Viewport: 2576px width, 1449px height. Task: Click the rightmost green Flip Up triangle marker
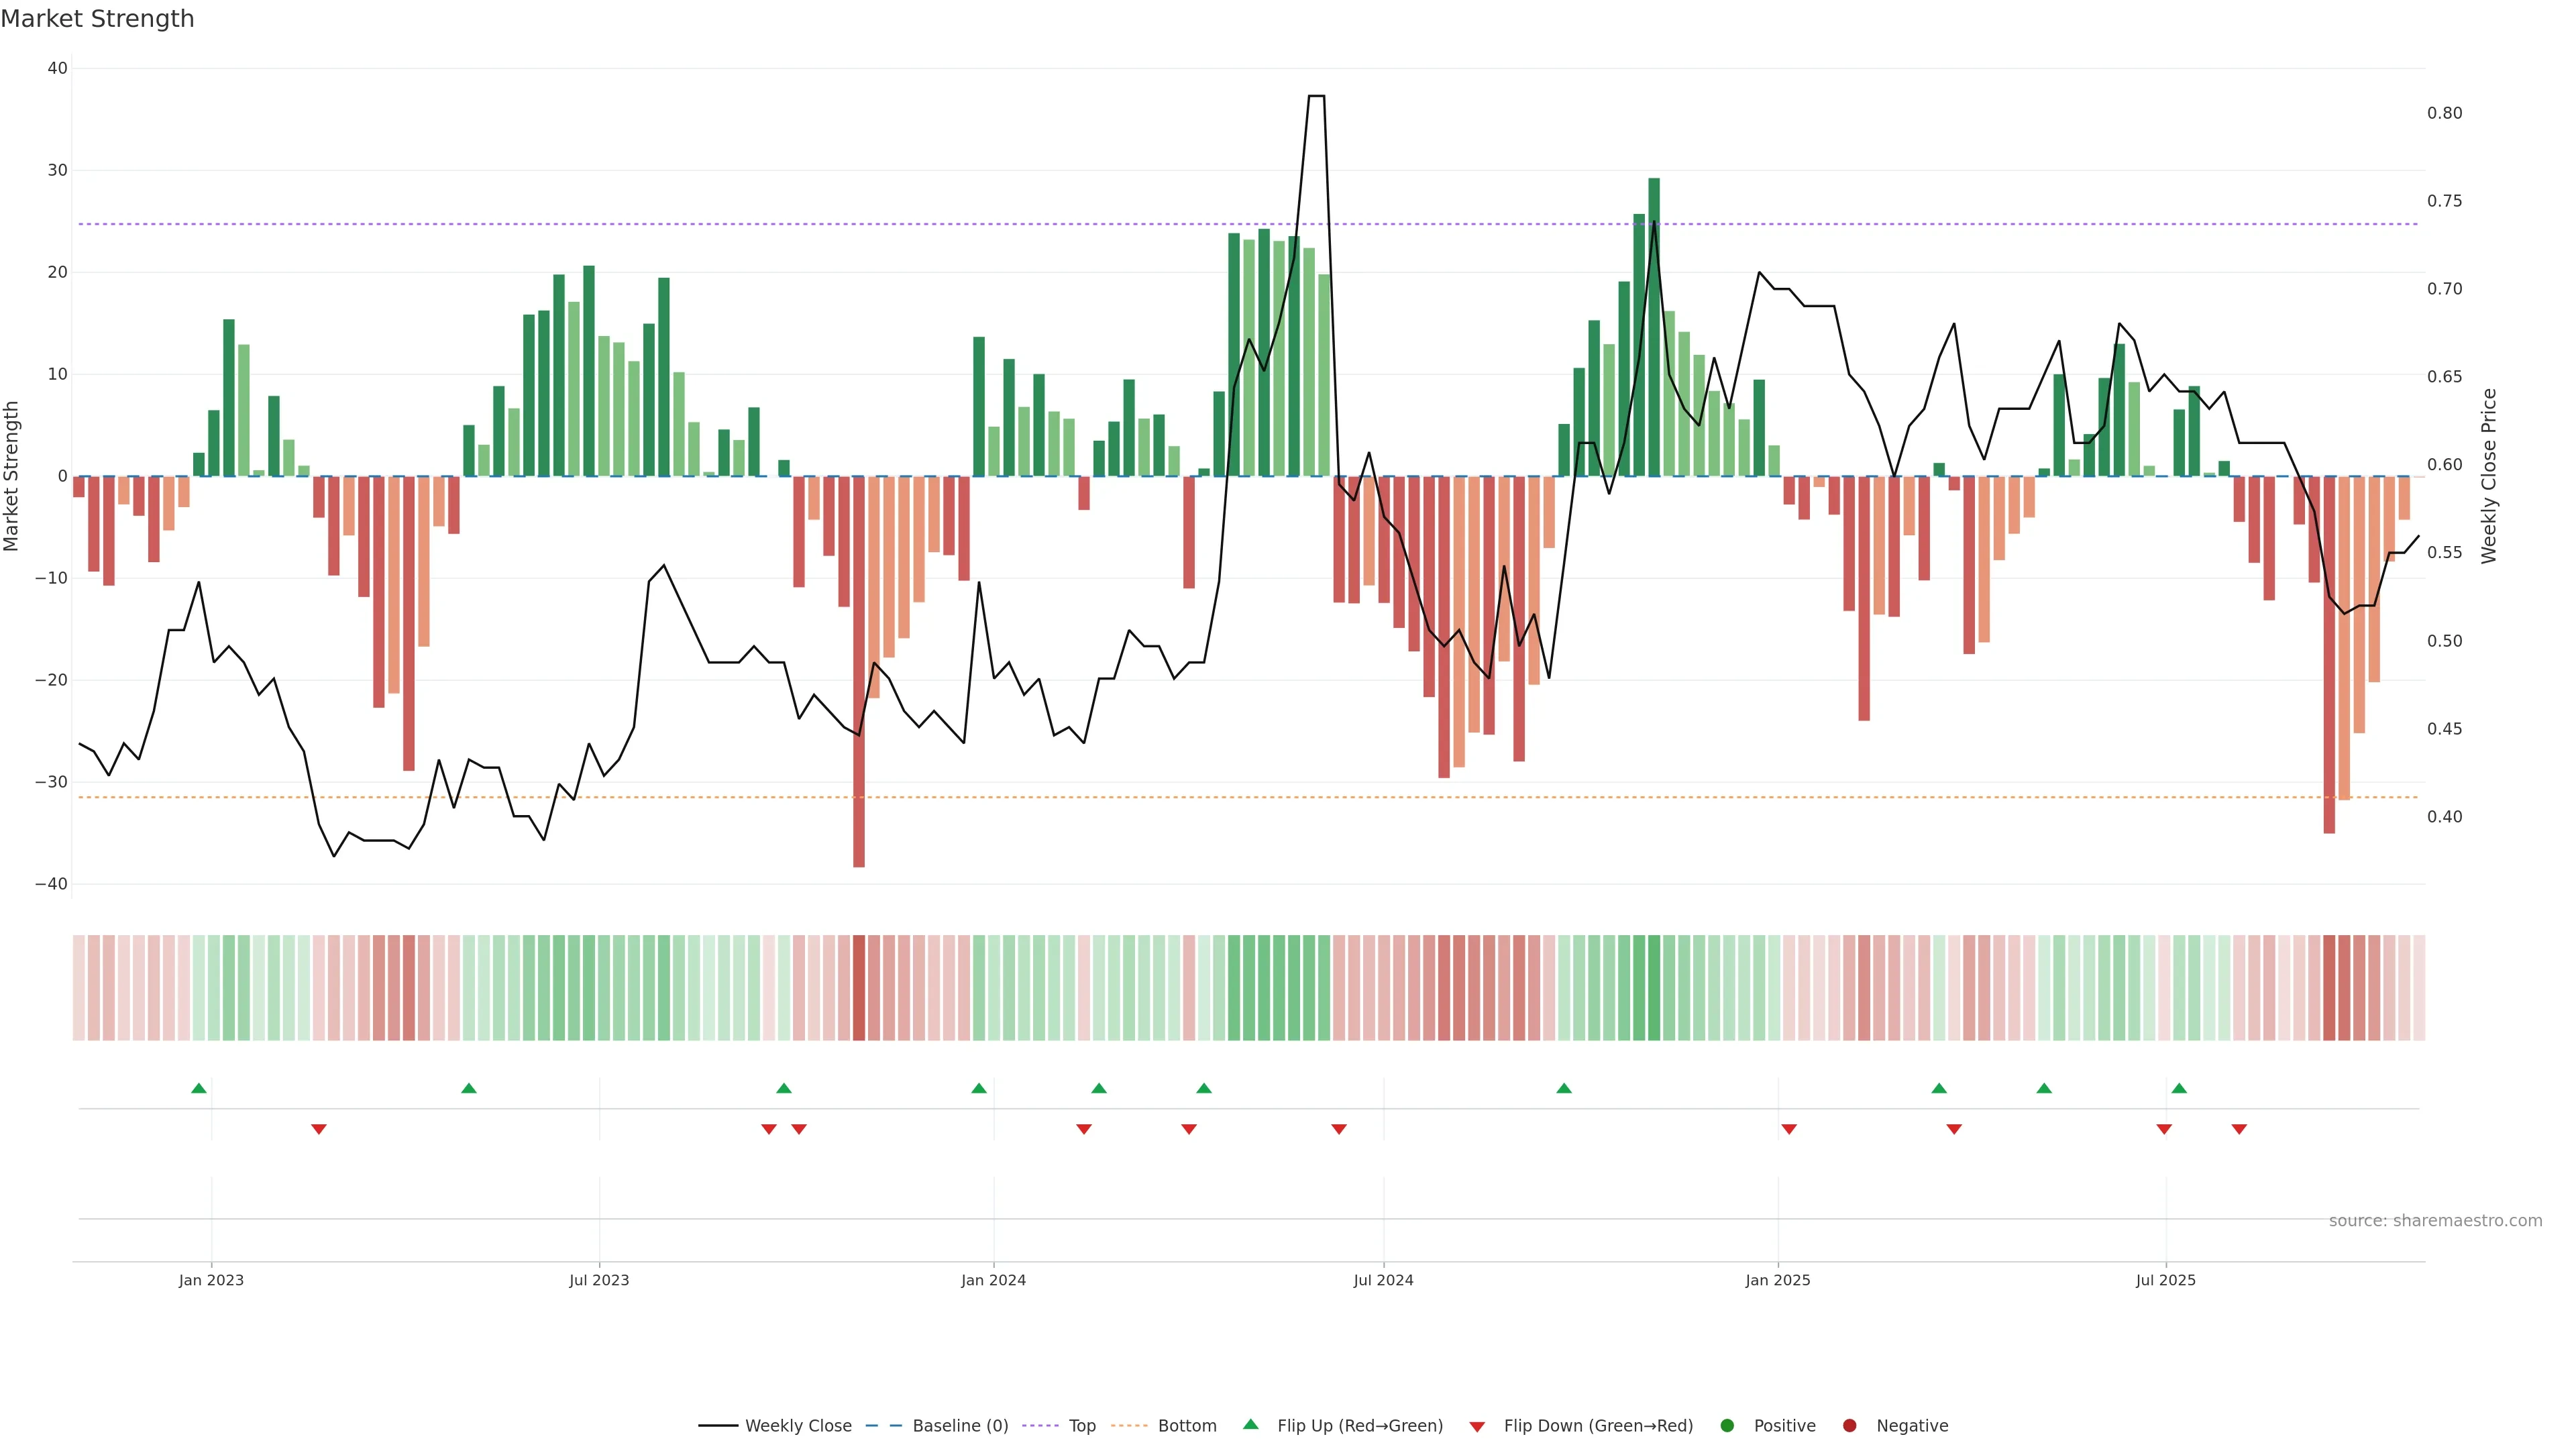(2179, 1088)
